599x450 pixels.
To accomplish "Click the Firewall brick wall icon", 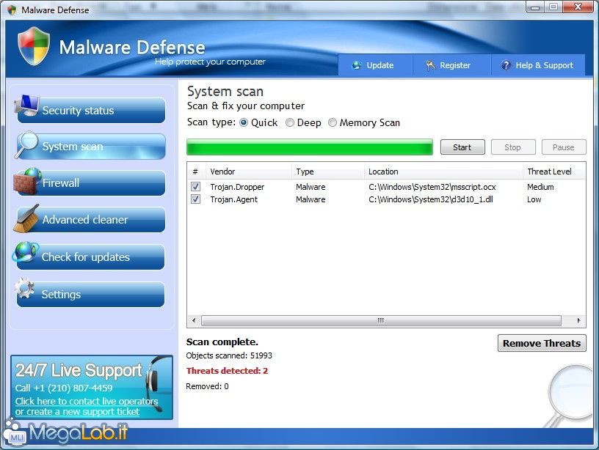I will (27, 182).
